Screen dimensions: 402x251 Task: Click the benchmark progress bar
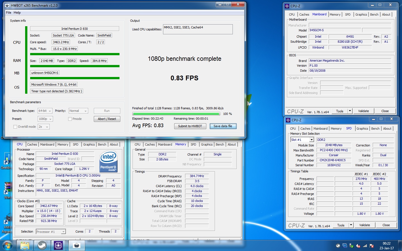pyautogui.click(x=176, y=114)
